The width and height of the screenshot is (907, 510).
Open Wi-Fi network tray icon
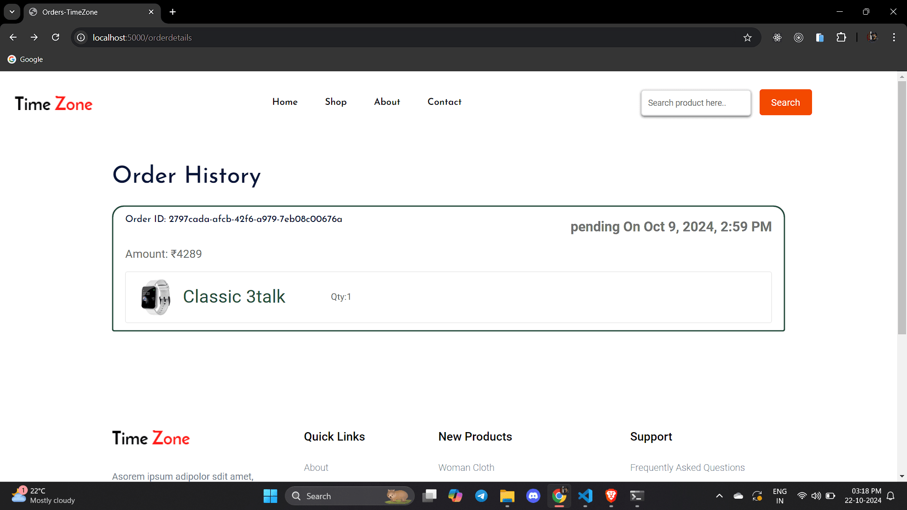pyautogui.click(x=802, y=496)
